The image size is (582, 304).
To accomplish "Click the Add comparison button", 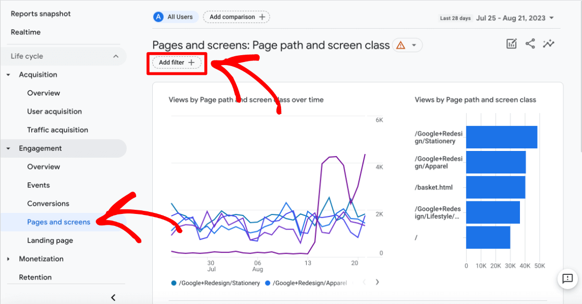I will (236, 17).
